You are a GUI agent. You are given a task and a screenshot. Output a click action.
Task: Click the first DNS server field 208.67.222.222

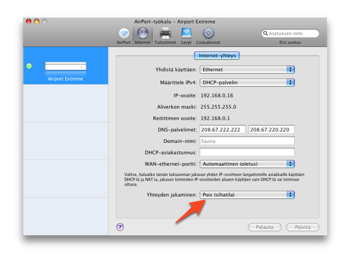[223, 130]
